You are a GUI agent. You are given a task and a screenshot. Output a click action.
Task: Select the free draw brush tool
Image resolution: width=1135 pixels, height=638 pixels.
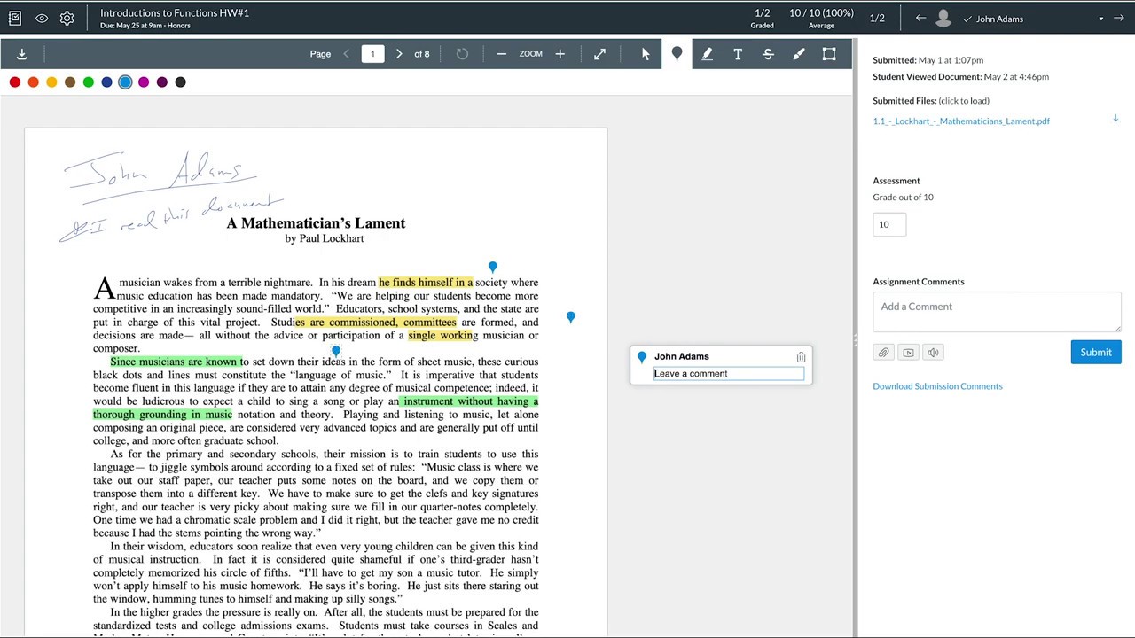[x=799, y=54]
